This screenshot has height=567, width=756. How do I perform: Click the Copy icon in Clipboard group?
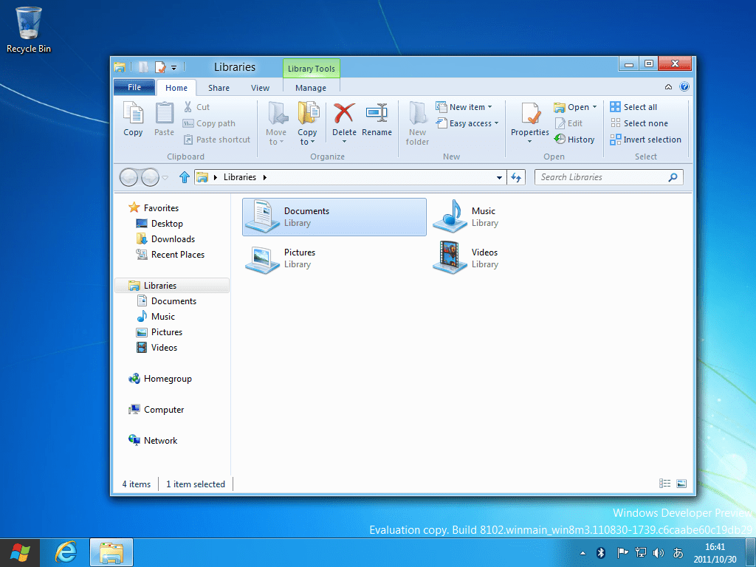[133, 114]
